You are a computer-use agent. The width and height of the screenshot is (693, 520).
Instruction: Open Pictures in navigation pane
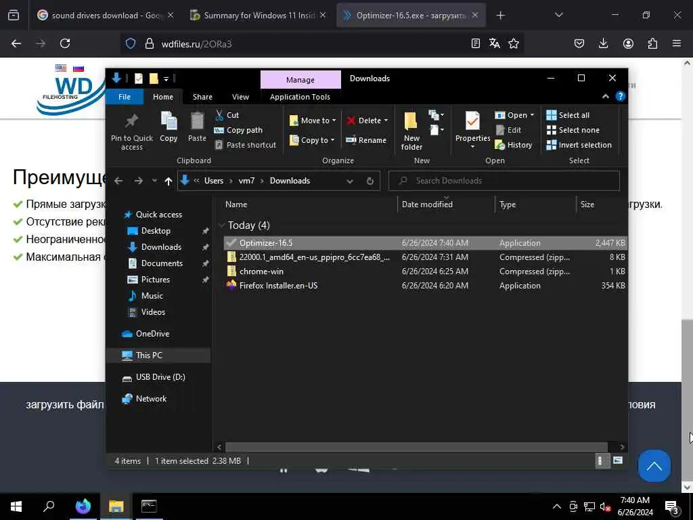[x=149, y=280]
